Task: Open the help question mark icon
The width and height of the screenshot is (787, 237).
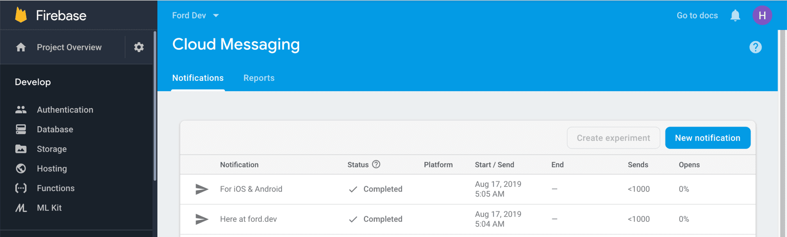Action: pos(755,47)
